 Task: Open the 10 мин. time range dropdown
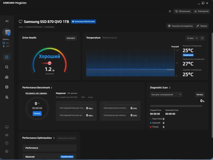tap(192, 38)
